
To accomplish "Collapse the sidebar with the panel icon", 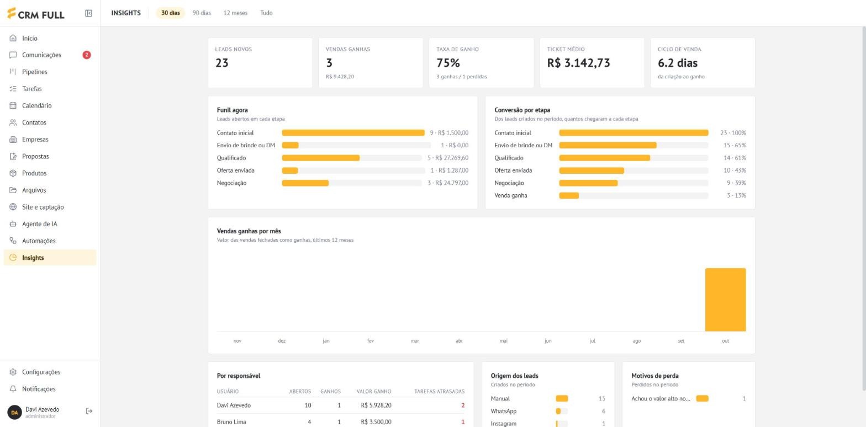I will pos(88,13).
